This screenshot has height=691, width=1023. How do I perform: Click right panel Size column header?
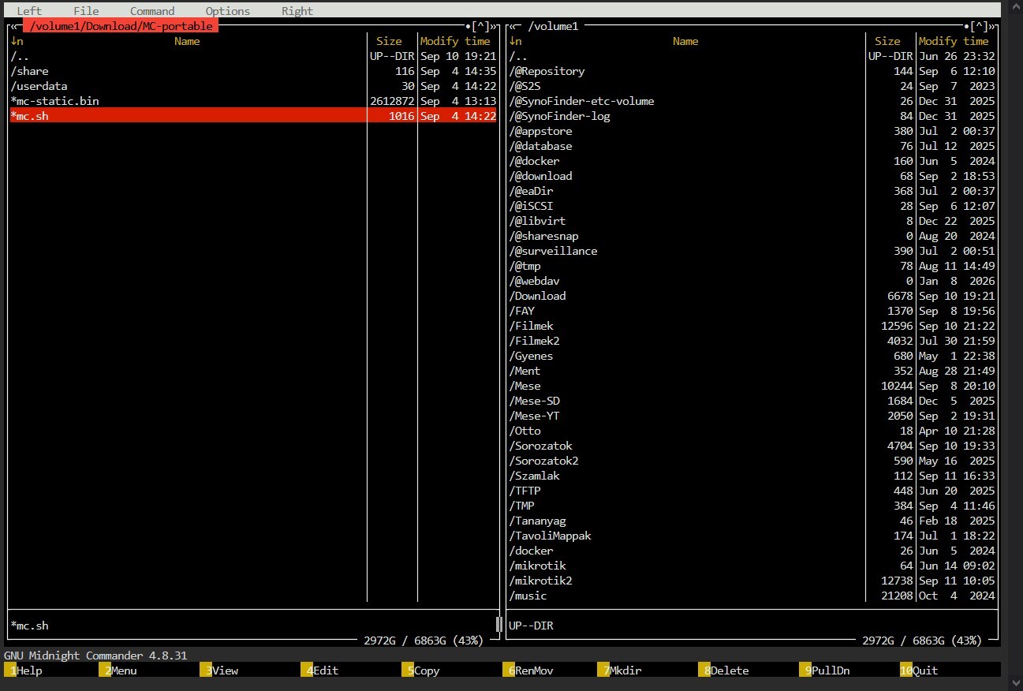(887, 41)
